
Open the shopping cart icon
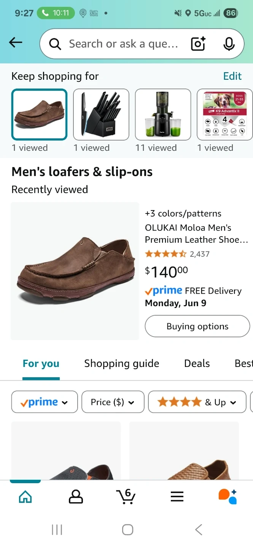click(126, 496)
